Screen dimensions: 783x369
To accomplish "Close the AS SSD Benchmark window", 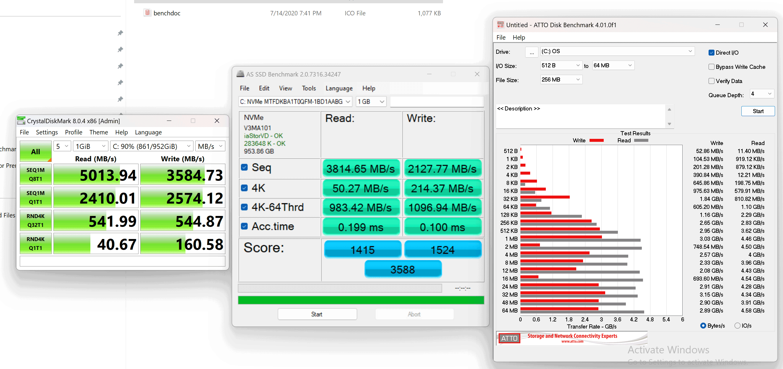I will [x=477, y=74].
